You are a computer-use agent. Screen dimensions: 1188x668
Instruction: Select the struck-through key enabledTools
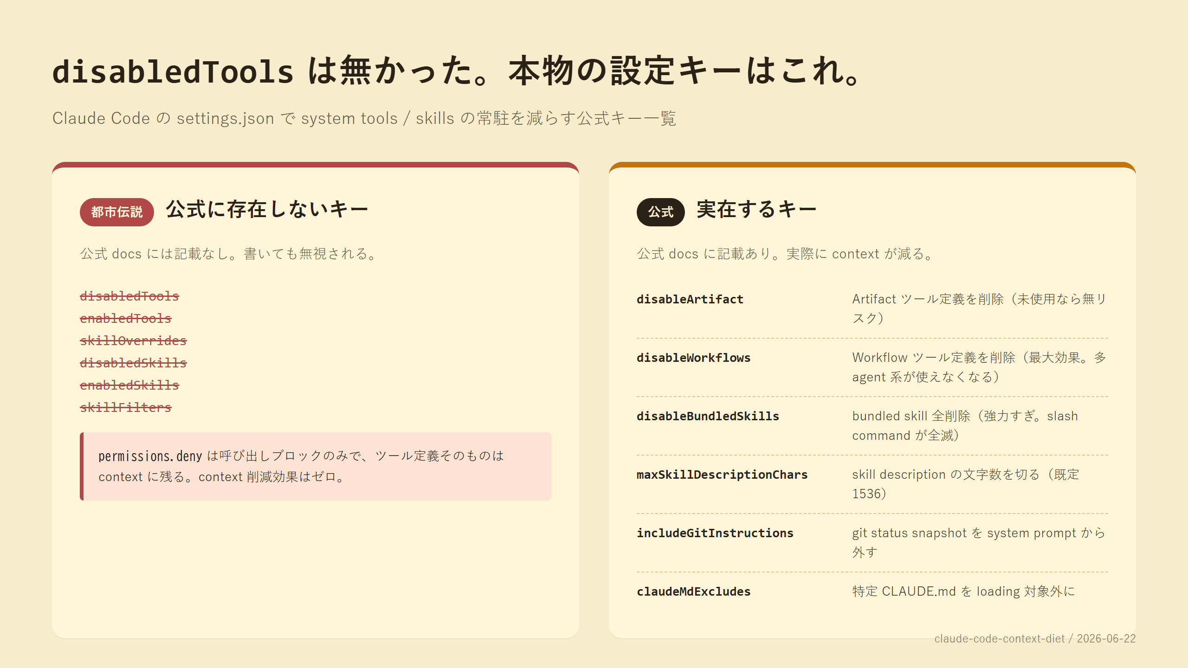(x=126, y=318)
